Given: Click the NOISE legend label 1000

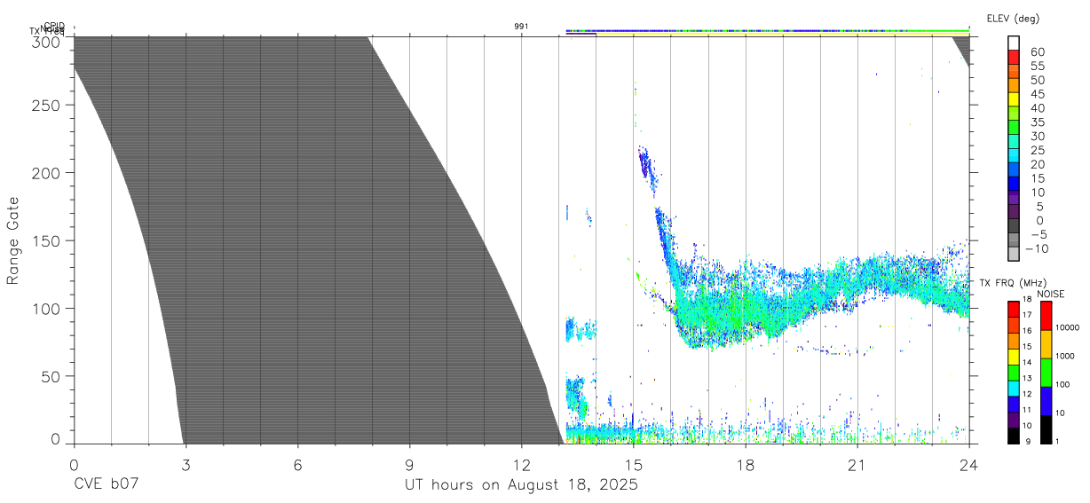Looking at the screenshot, I should [x=1065, y=356].
